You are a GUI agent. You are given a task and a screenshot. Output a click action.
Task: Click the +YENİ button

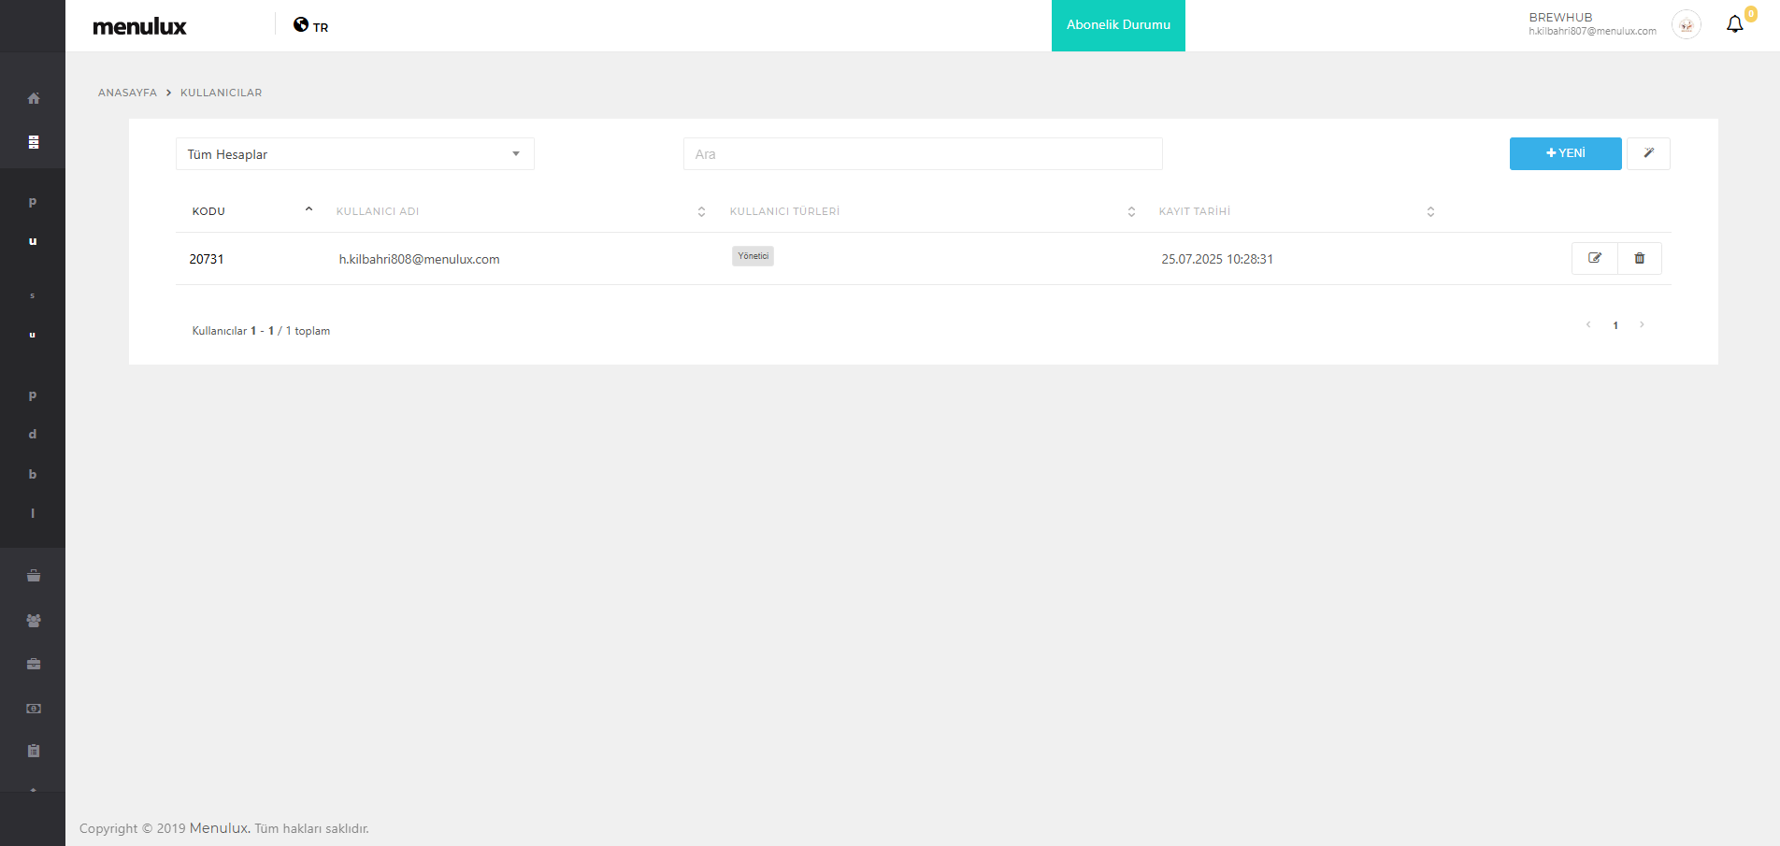point(1565,153)
